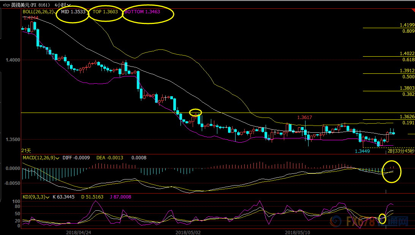This screenshot has height=235, width=415.
Task: Click the link icon beside 英镑美元 title
Action: [6, 5]
